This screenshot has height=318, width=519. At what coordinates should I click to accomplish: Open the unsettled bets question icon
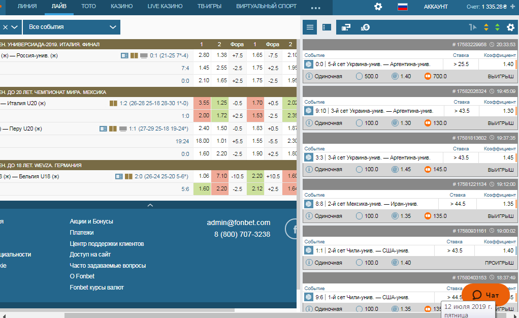click(346, 27)
